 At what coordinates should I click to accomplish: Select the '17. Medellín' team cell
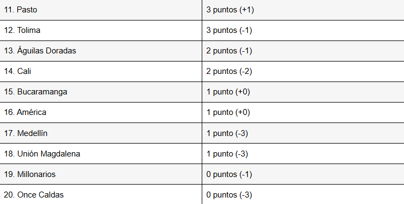[x=101, y=133]
